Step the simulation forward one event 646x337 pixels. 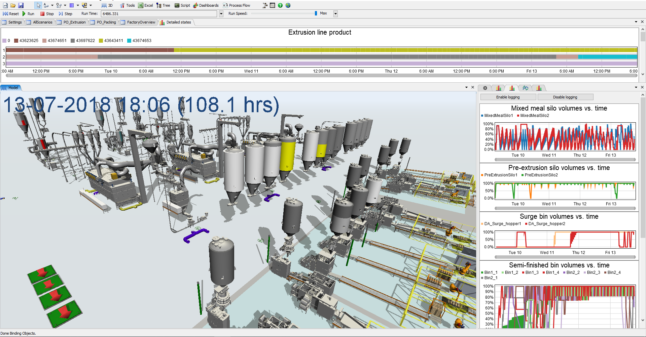[65, 14]
